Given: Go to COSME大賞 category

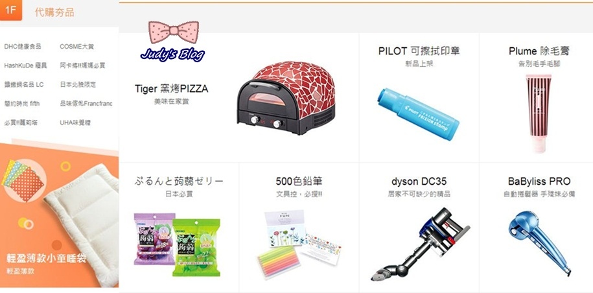Looking at the screenshot, I should click(x=76, y=47).
